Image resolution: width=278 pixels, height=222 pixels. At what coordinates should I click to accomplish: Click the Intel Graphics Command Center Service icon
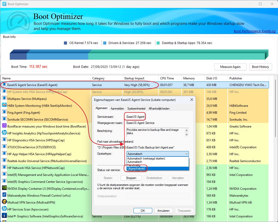pos(4,181)
